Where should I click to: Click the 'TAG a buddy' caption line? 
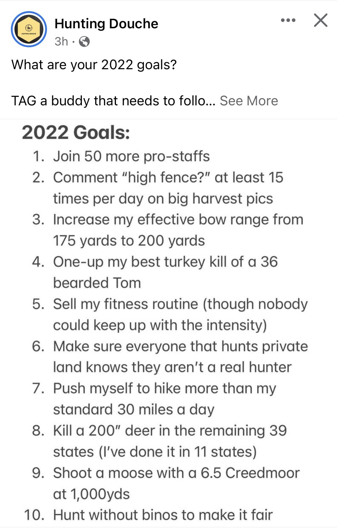114,101
